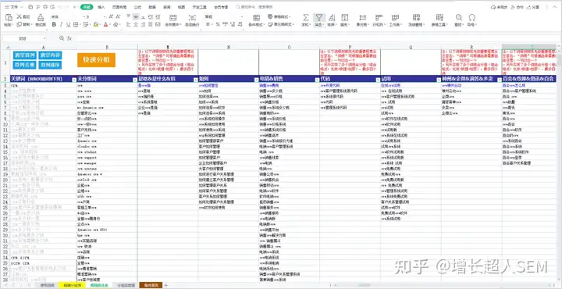Screen dimensions: 562x289
Task: Expand the Name Box S58 dropdown arrow
Action: pos(44,38)
